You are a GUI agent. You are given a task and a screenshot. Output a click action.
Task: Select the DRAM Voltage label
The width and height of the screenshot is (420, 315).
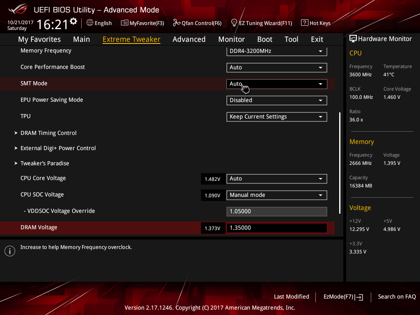39,227
